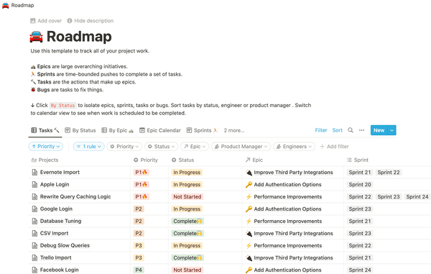Click the Tasks tab table icon
This screenshot has width=431, height=274.
34,130
